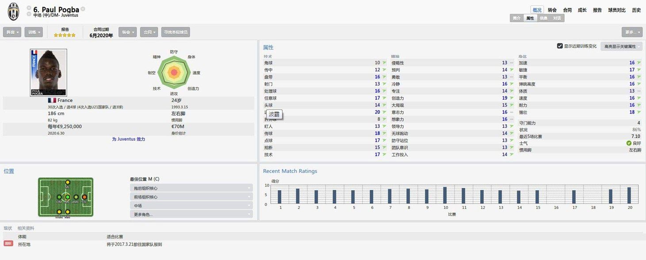Select the ML position dot on the pitch
The image size is (646, 260).
(68, 182)
